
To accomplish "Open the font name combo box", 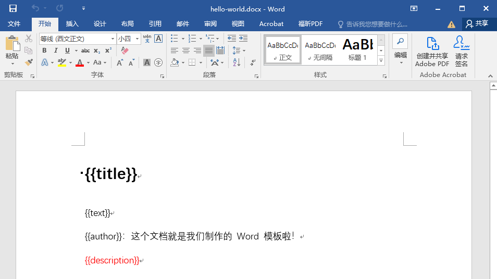I will pyautogui.click(x=77, y=39).
